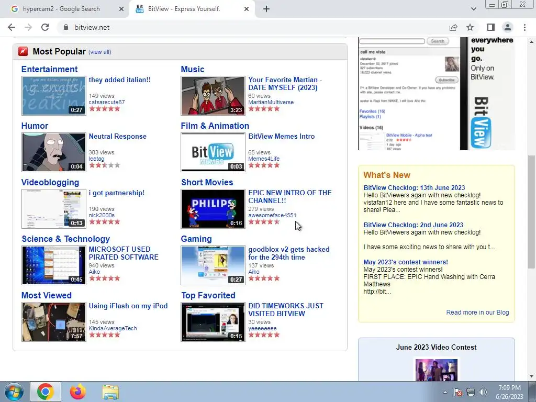Image resolution: width=536 pixels, height=402 pixels.
Task: Play DID TIMEWORKS JUST VISITED BITVIEW thumbnail
Action: pyautogui.click(x=213, y=322)
